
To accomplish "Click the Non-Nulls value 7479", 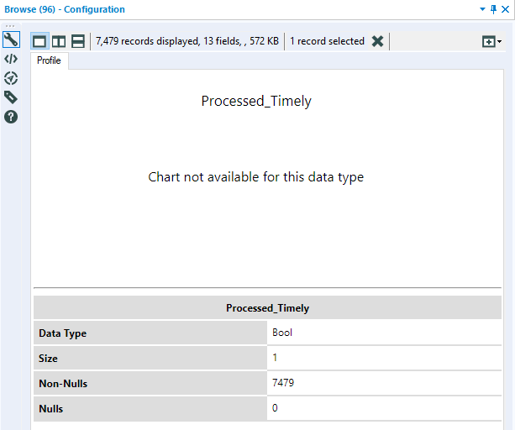I will point(283,383).
